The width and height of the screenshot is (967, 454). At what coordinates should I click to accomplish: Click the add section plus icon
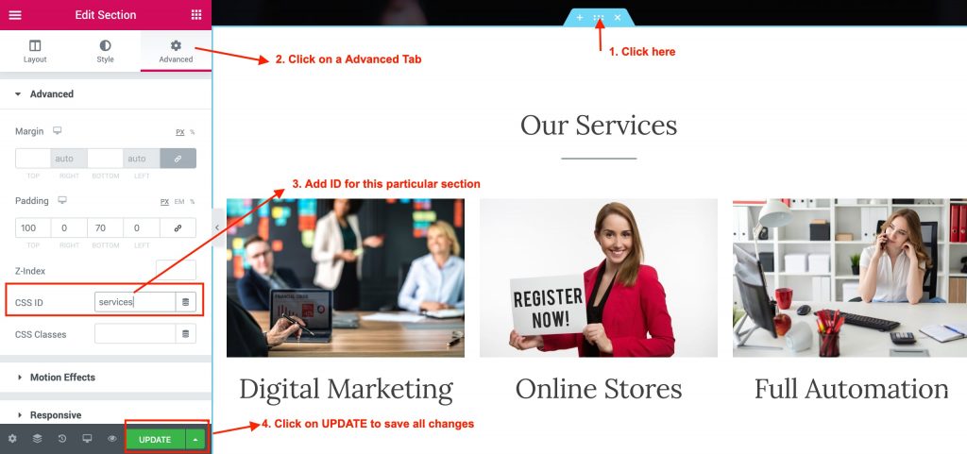coord(580,18)
